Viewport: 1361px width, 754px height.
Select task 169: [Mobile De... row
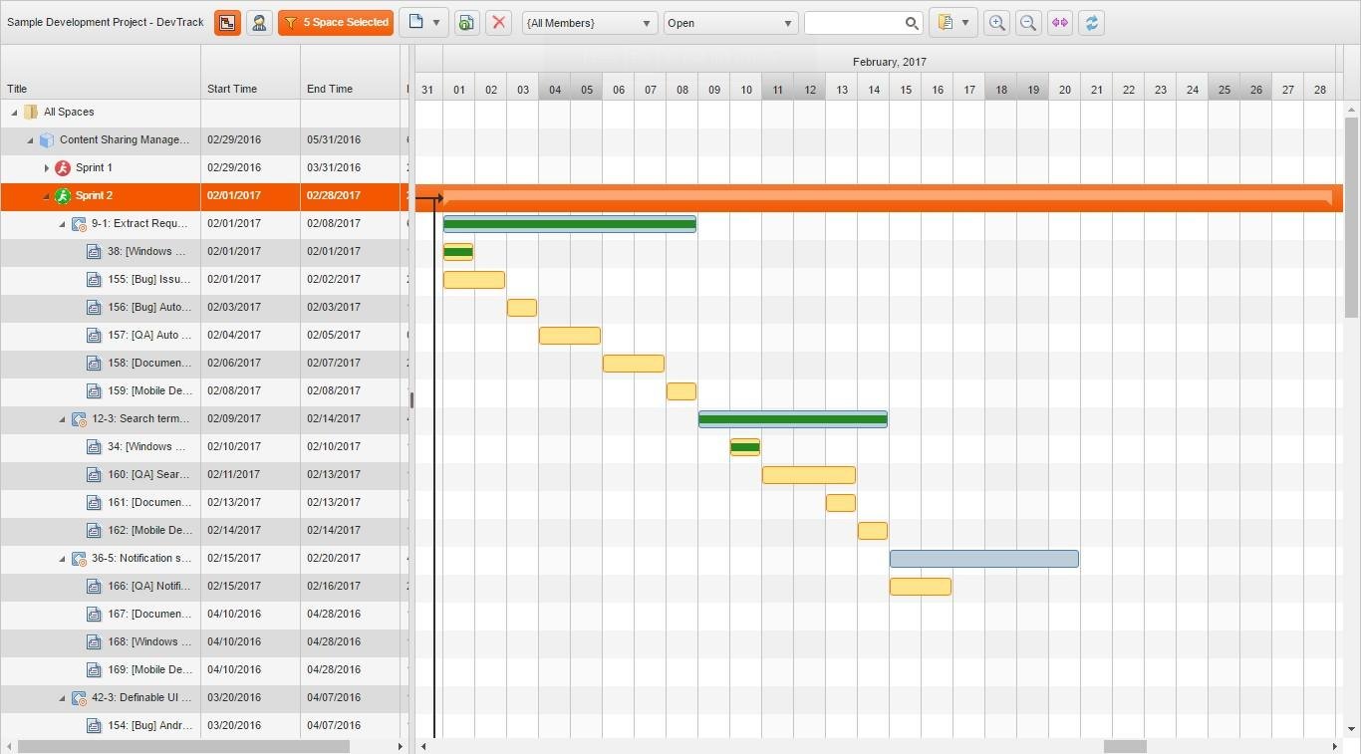[x=204, y=670]
